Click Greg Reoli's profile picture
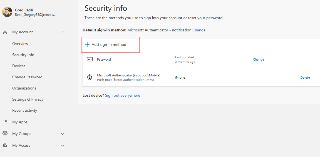The width and height of the screenshot is (320, 157). 7,12
